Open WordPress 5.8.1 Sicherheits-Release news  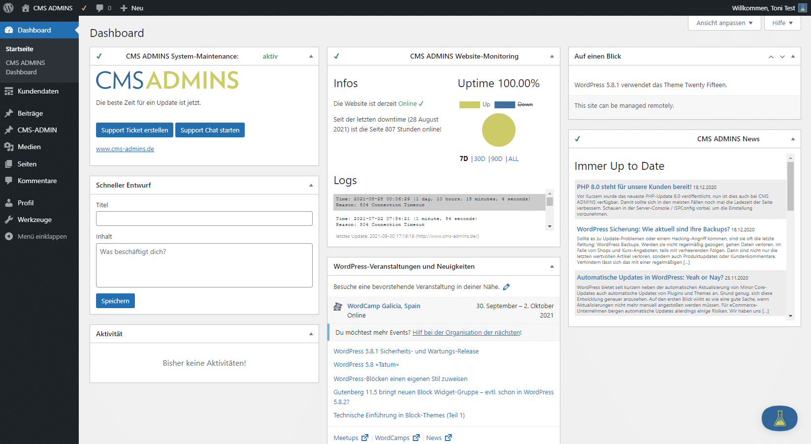[x=406, y=351]
